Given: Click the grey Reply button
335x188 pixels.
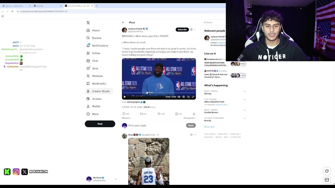Looking at the screenshot, I should (x=191, y=126).
